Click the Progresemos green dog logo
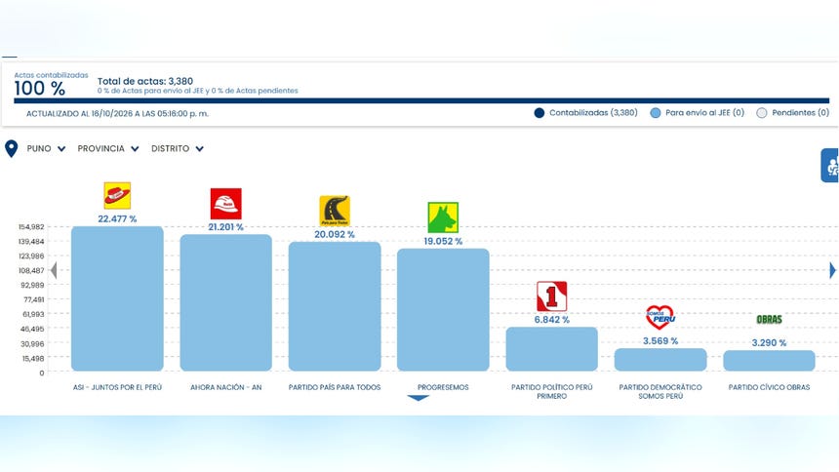839x472 pixels. pyautogui.click(x=443, y=217)
